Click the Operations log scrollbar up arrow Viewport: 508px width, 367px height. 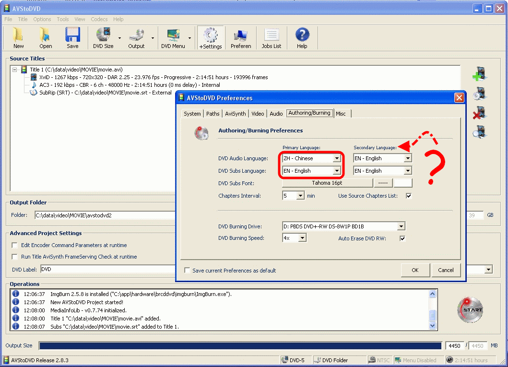[433, 294]
